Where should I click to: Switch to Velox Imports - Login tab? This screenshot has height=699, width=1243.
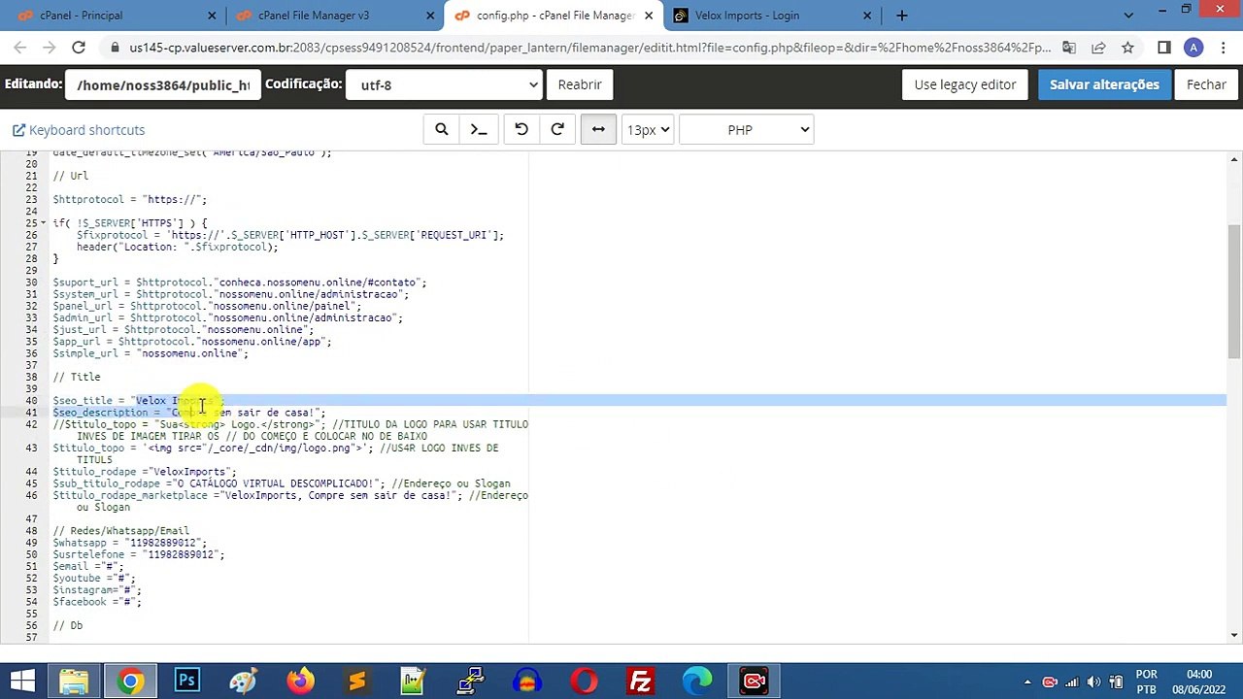point(747,16)
